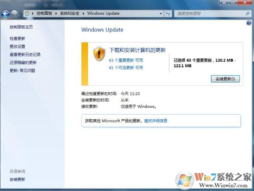The height and width of the screenshot is (191, 254).
Task: Click the 从未 install time value
Action: tap(124, 100)
